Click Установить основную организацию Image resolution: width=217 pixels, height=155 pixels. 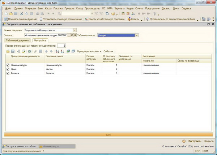61,19
